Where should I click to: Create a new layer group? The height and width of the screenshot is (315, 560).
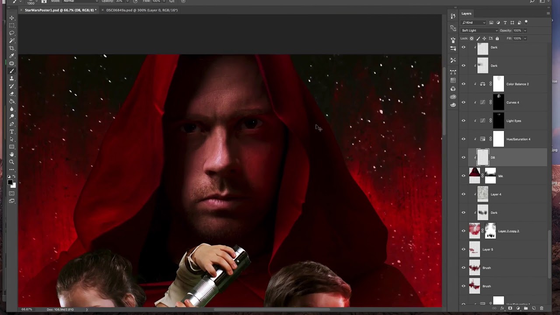tap(525, 308)
